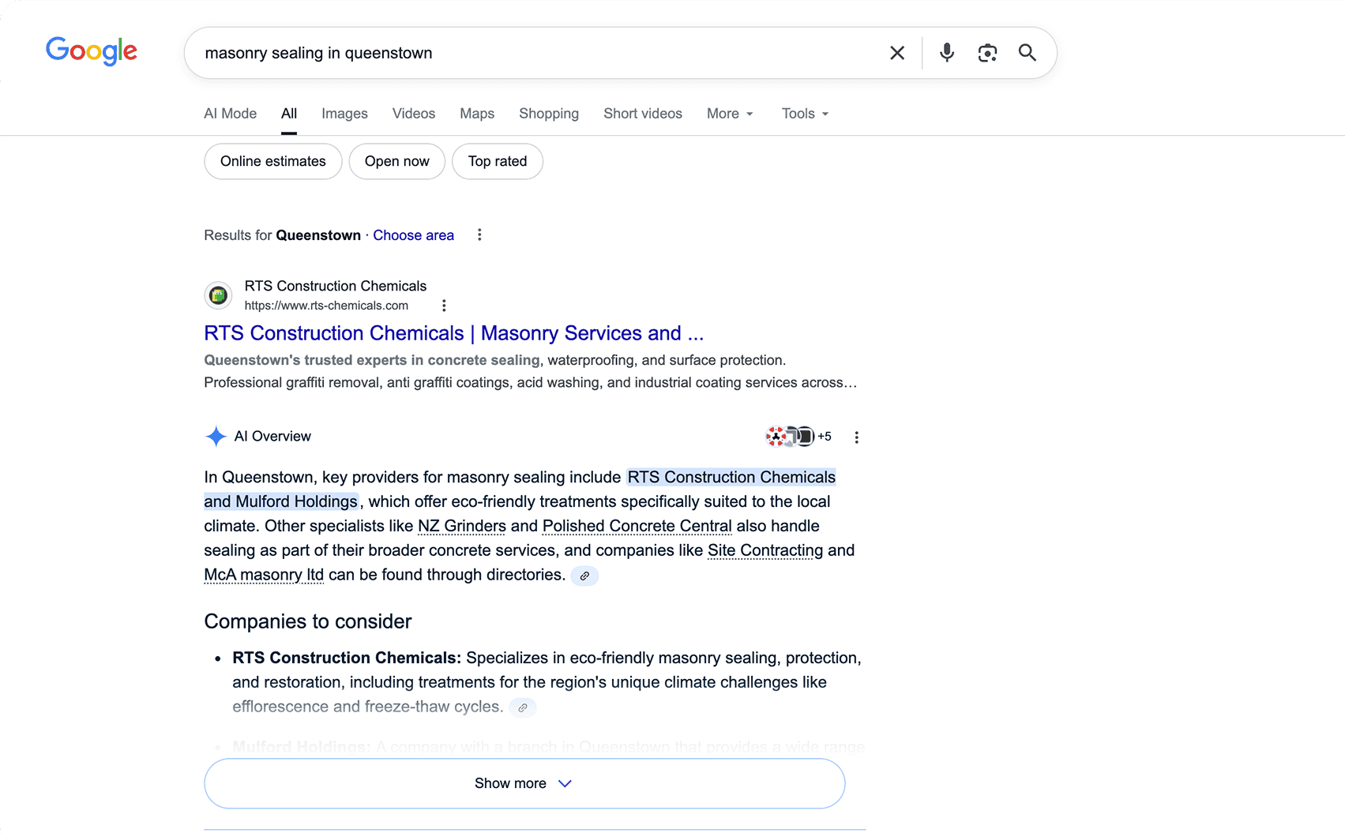The height and width of the screenshot is (833, 1345).
Task: Expand the More search categories dropdown
Action: pyautogui.click(x=730, y=114)
